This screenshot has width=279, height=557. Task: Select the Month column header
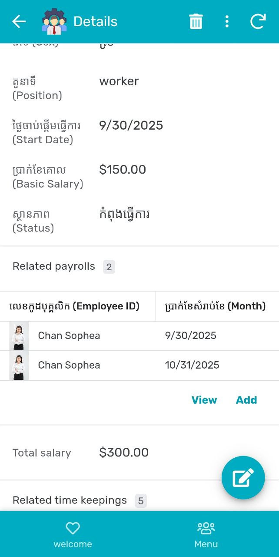(215, 306)
